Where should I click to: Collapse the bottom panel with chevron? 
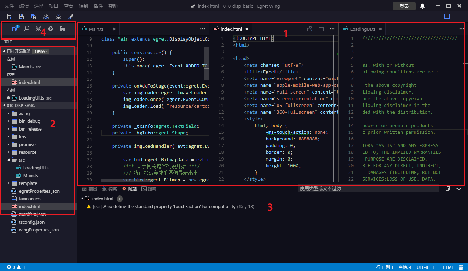point(459,189)
